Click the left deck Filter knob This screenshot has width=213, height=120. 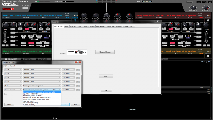pos(13,25)
